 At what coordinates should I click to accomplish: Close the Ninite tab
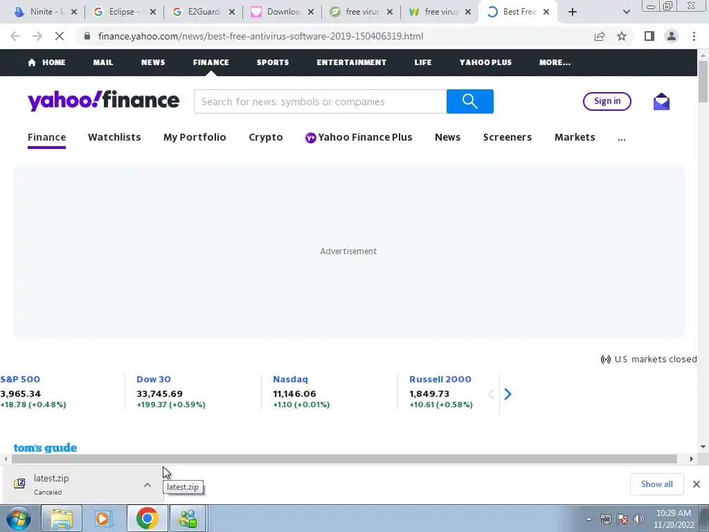click(74, 12)
